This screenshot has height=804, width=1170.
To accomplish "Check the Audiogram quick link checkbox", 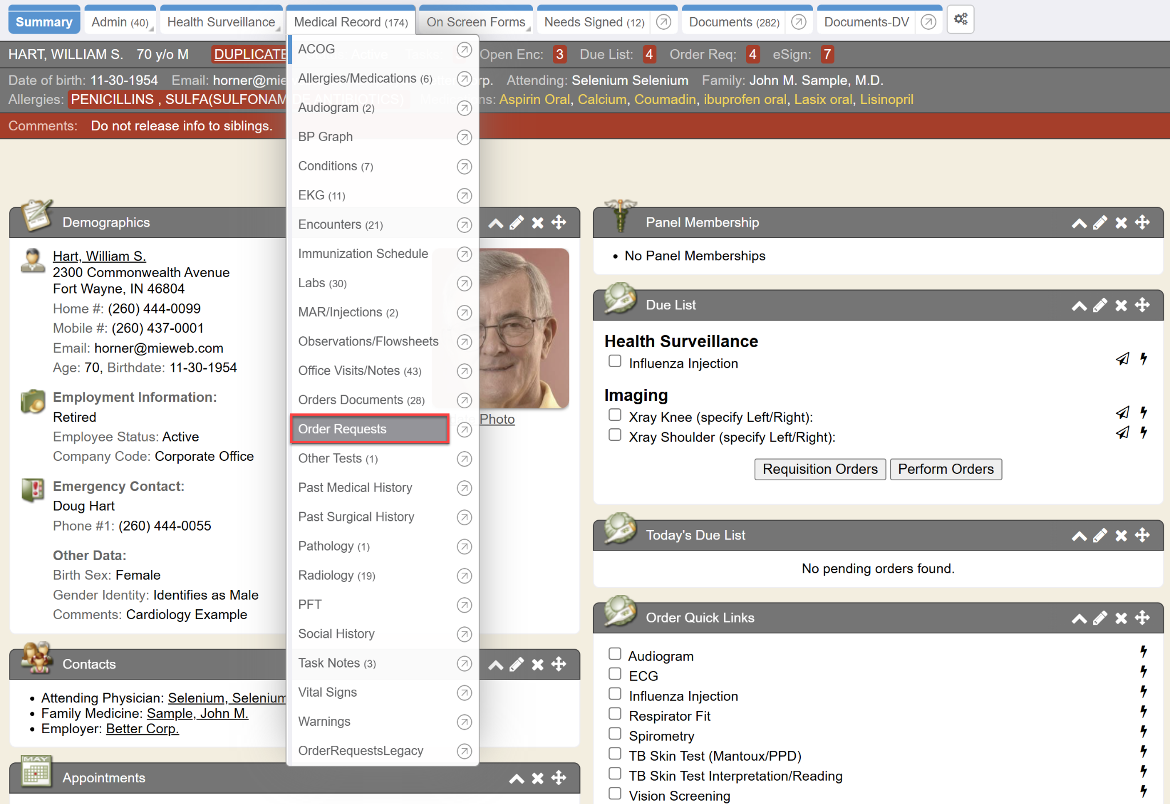I will (x=615, y=654).
